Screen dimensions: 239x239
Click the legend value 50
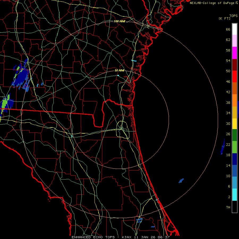pos(228,71)
